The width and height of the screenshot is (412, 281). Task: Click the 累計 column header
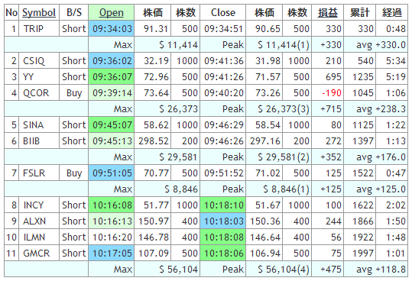[360, 12]
